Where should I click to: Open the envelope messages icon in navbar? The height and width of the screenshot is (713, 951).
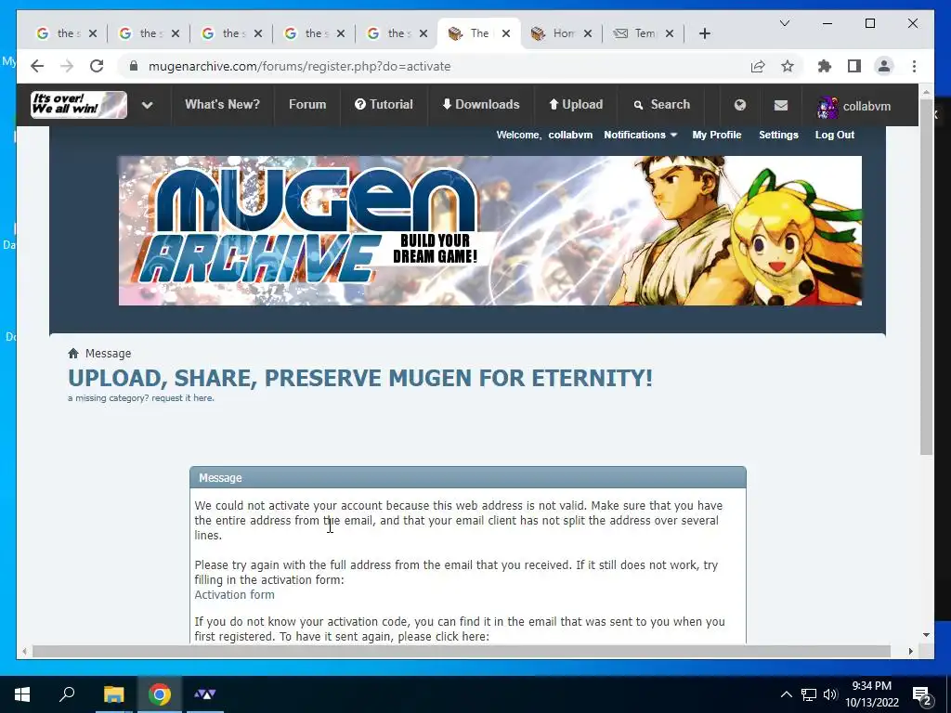[x=780, y=106]
